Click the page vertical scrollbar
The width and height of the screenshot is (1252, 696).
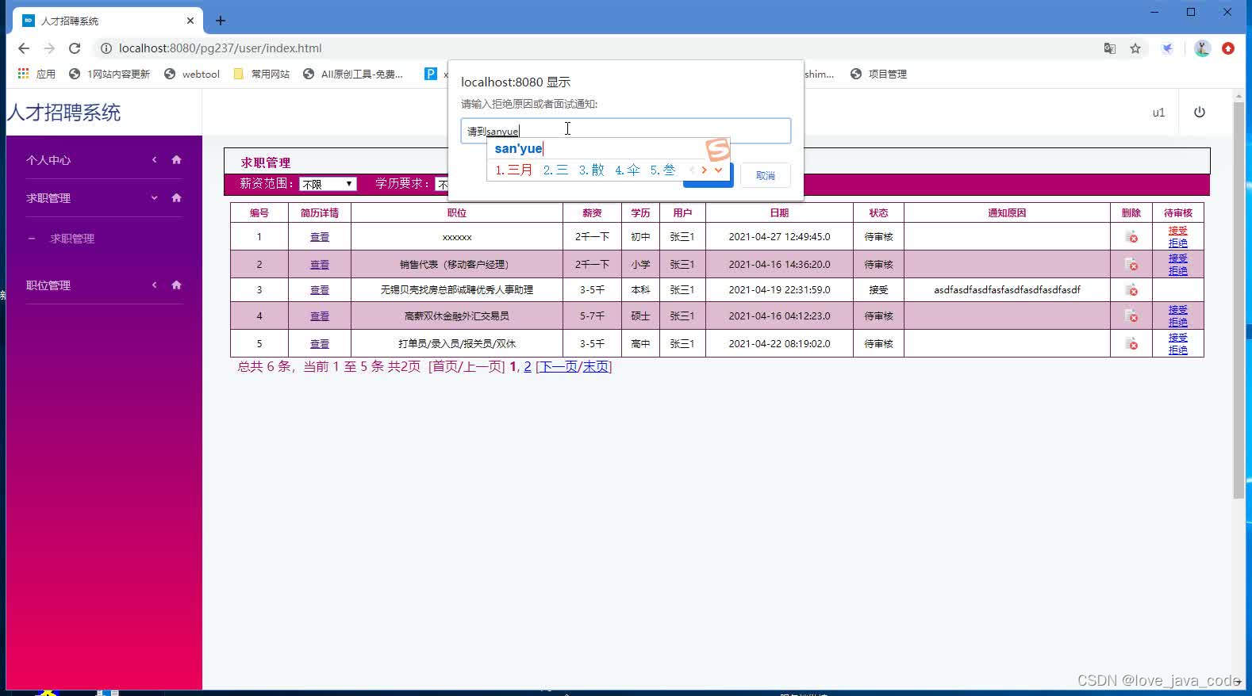pos(1239,300)
